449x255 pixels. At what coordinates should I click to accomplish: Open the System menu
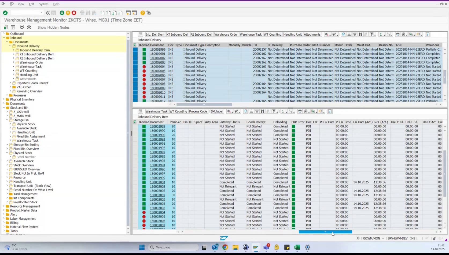pyautogui.click(x=43, y=4)
